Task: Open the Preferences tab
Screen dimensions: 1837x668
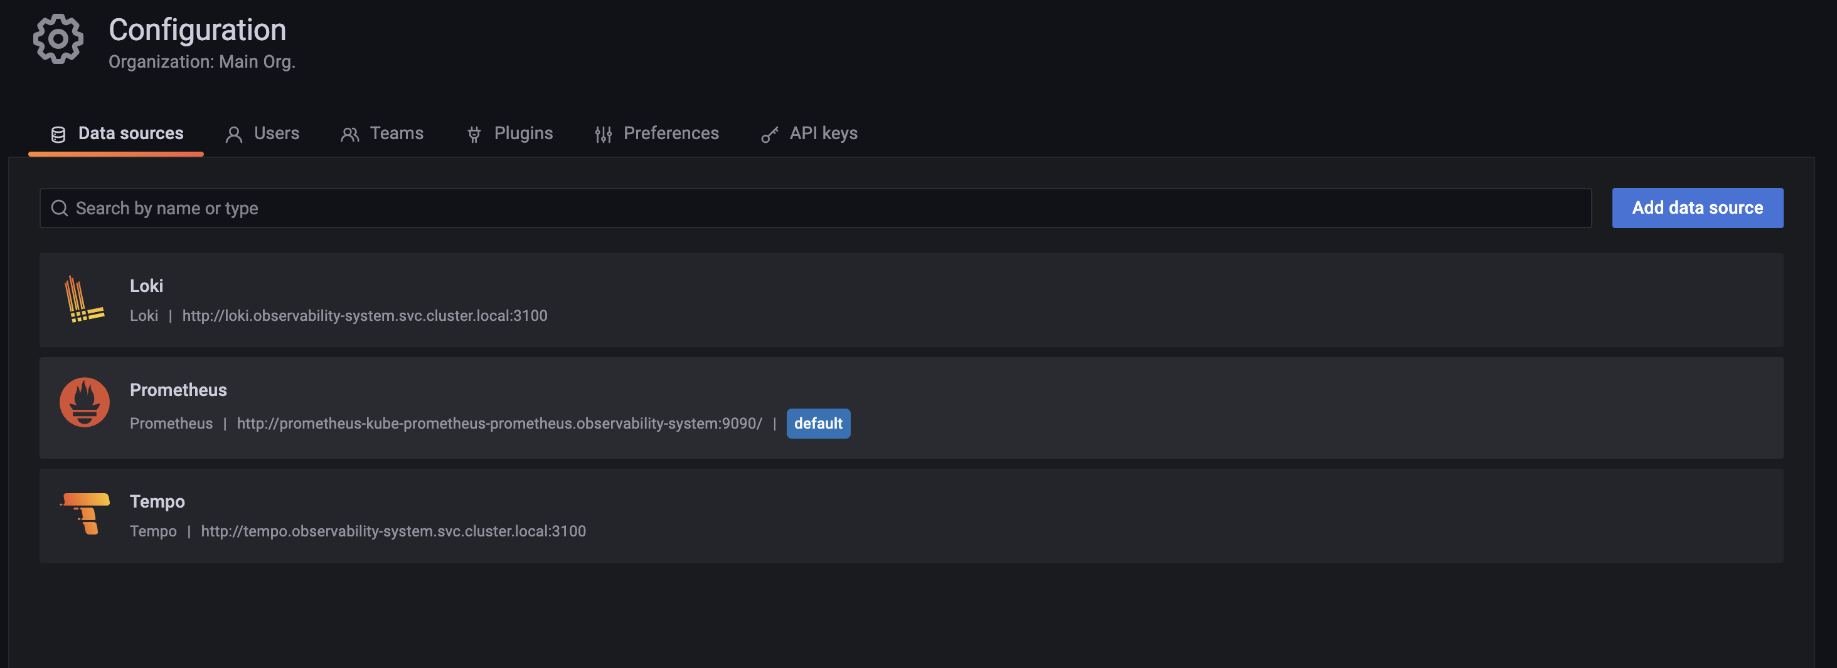Action: pyautogui.click(x=657, y=133)
